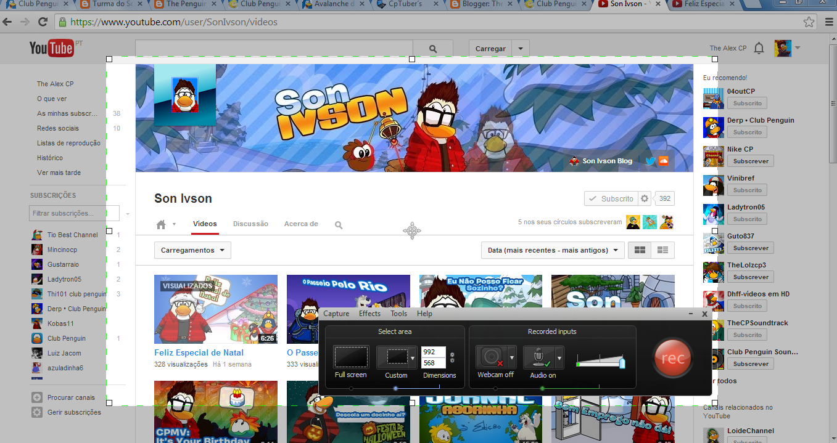Toggle the webcam off/on button
This screenshot has height=443, width=837.
[492, 357]
